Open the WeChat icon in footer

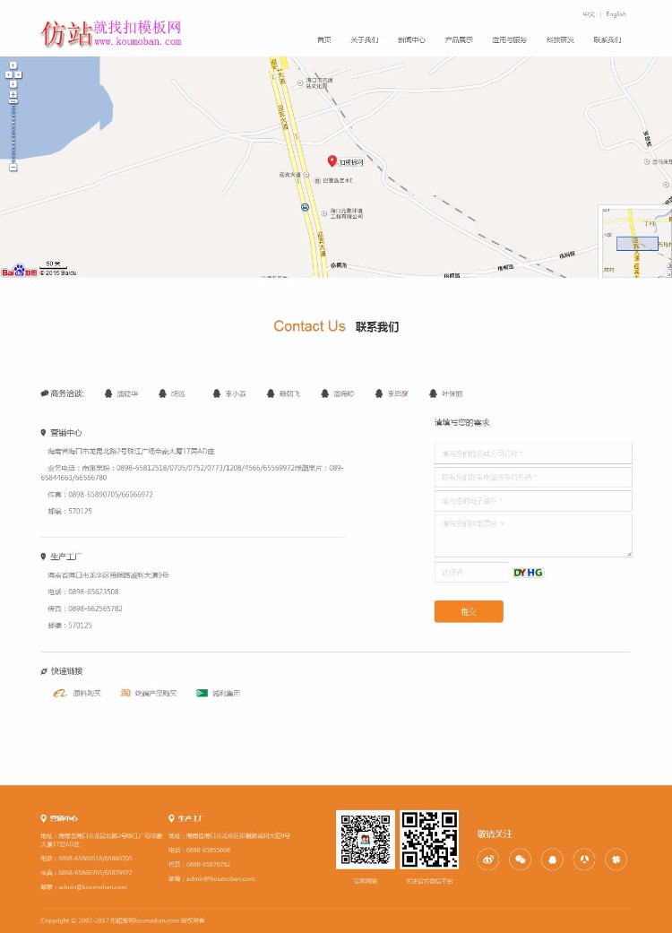[521, 860]
